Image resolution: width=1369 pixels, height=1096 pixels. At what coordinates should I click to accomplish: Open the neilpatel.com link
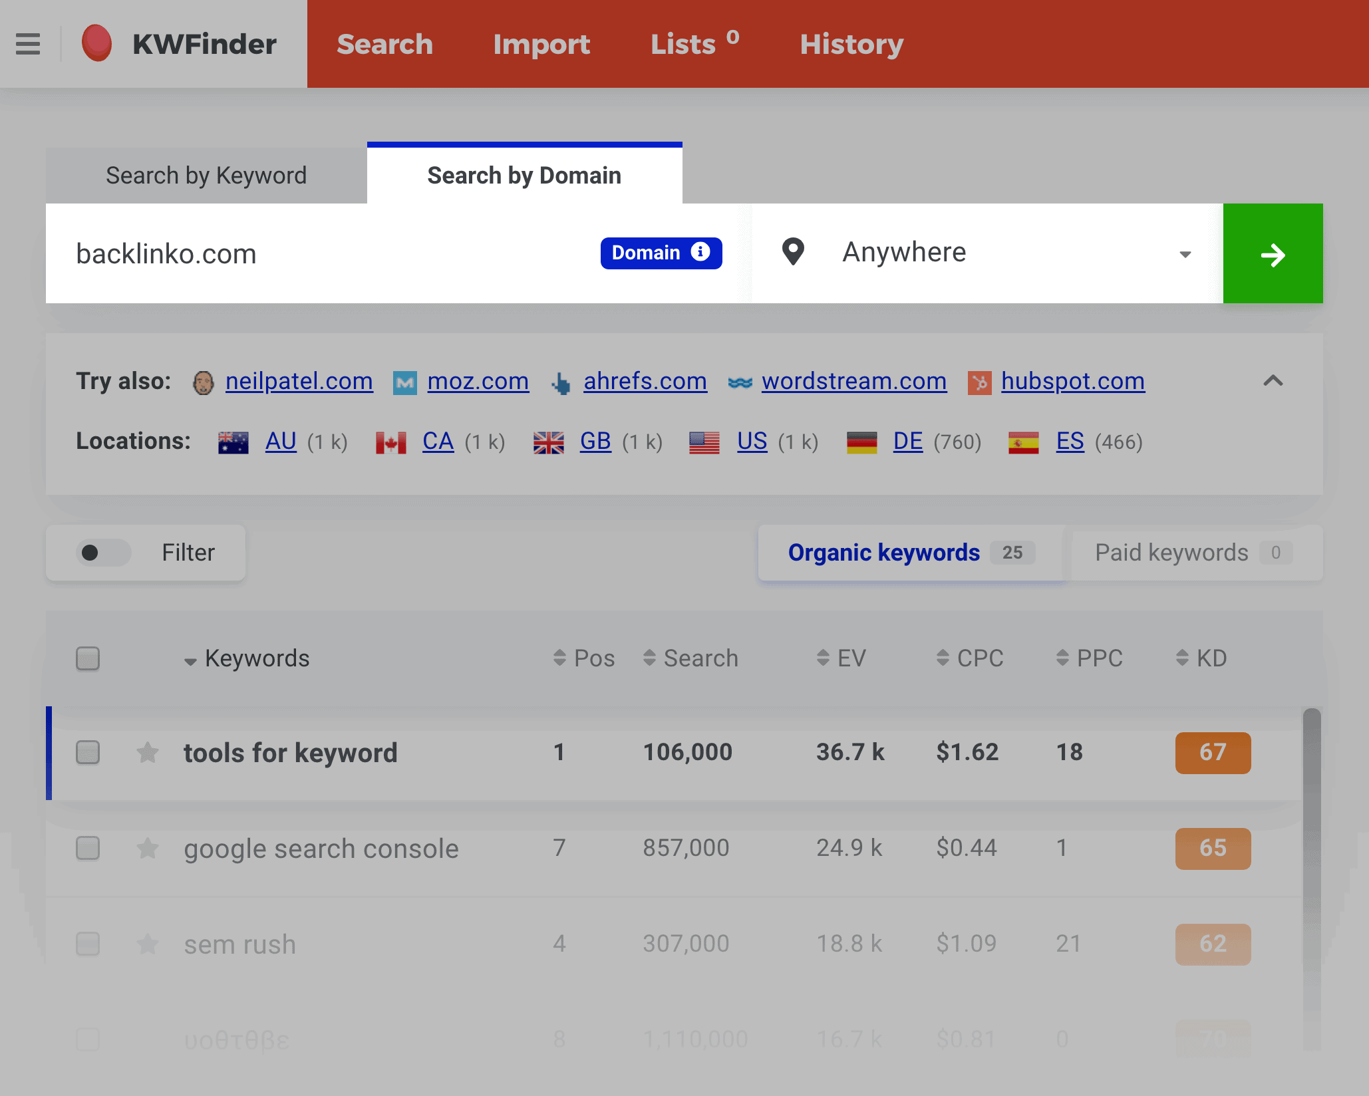tap(299, 381)
